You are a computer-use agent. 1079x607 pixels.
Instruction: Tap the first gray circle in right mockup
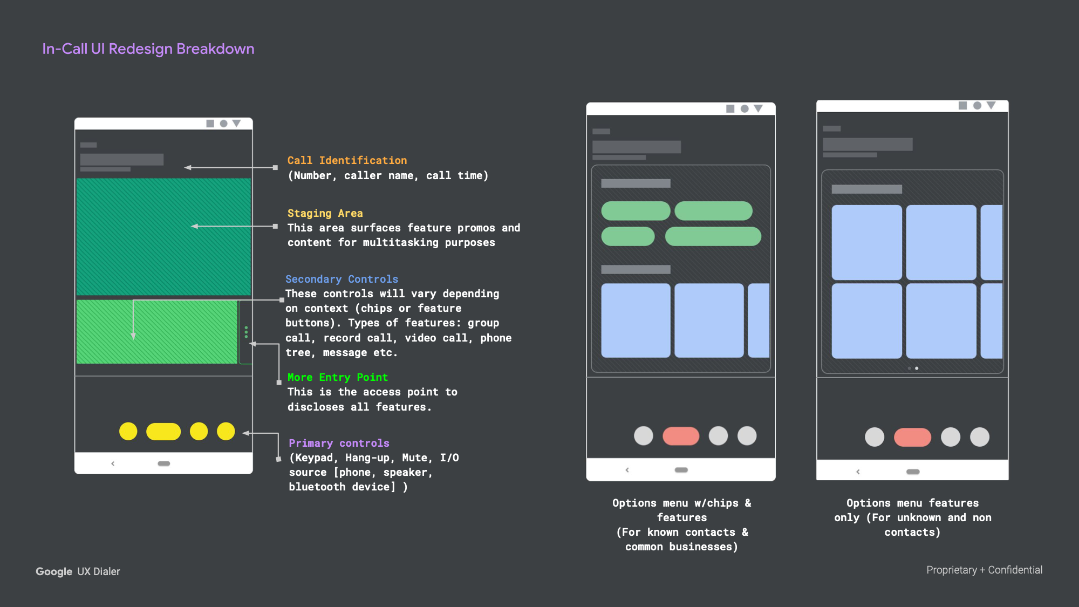coord(875,437)
